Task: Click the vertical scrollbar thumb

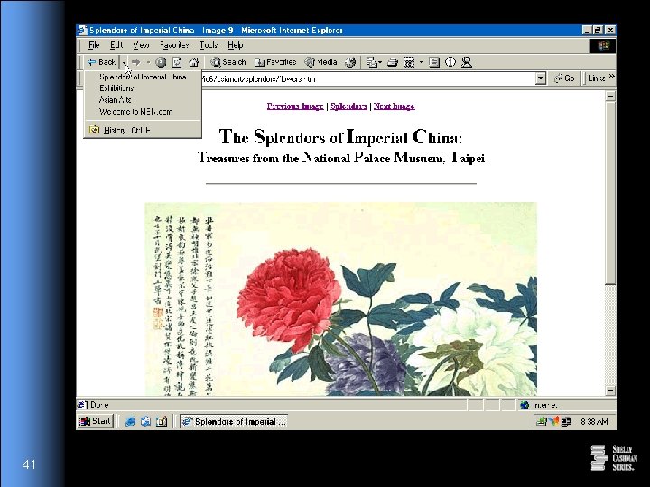Action: point(610,193)
